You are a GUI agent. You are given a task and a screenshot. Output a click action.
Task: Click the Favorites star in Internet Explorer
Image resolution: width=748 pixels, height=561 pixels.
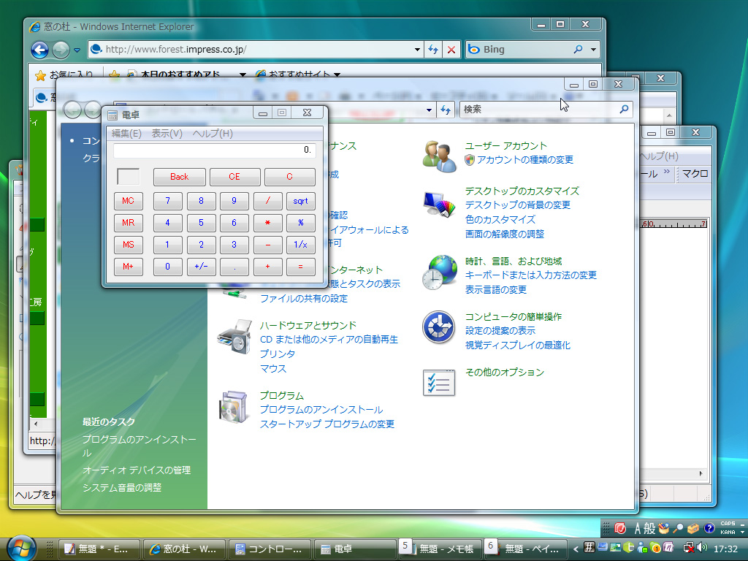pos(40,74)
